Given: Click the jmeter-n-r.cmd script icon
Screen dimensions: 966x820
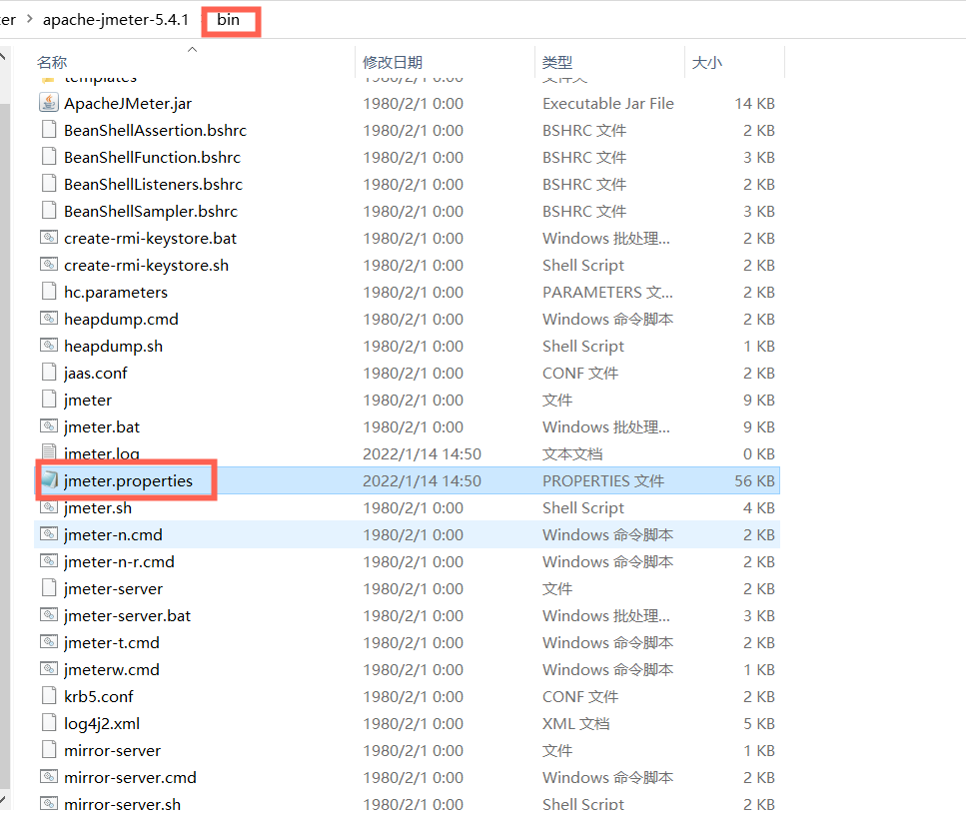Looking at the screenshot, I should (x=49, y=561).
